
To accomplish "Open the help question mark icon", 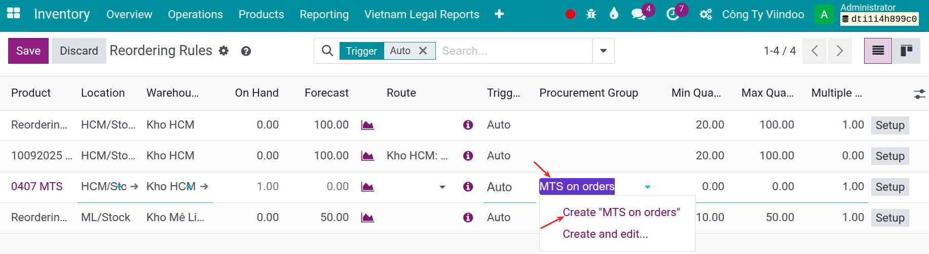I will tap(246, 51).
